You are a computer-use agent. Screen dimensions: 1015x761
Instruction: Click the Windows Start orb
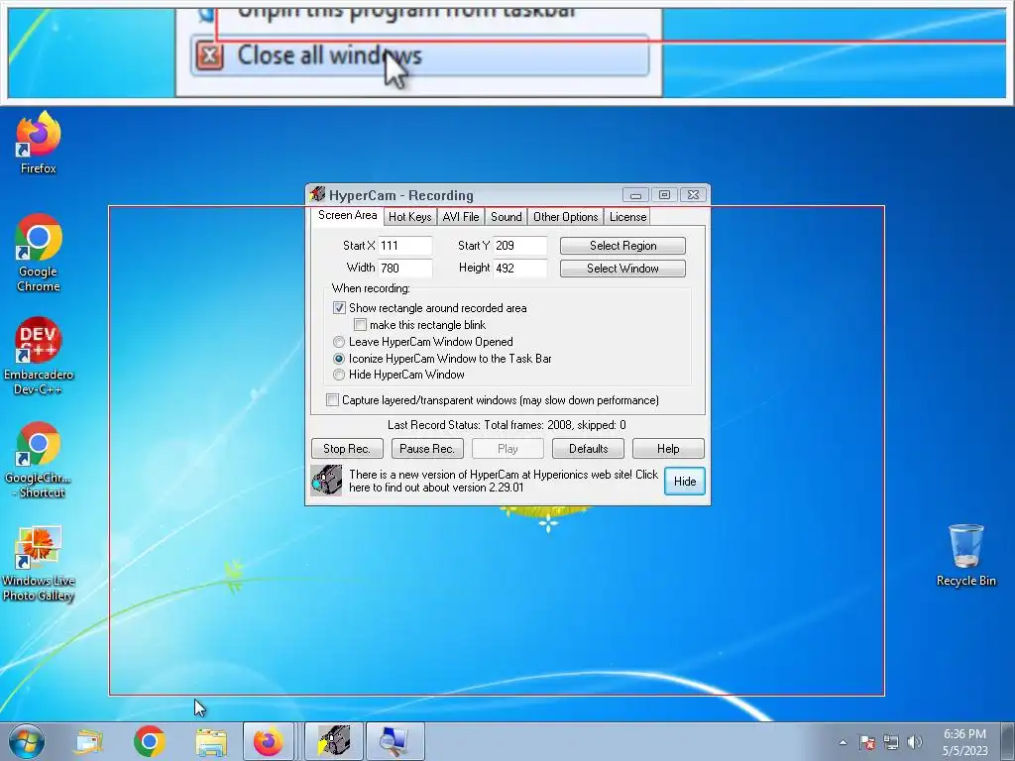(x=27, y=741)
